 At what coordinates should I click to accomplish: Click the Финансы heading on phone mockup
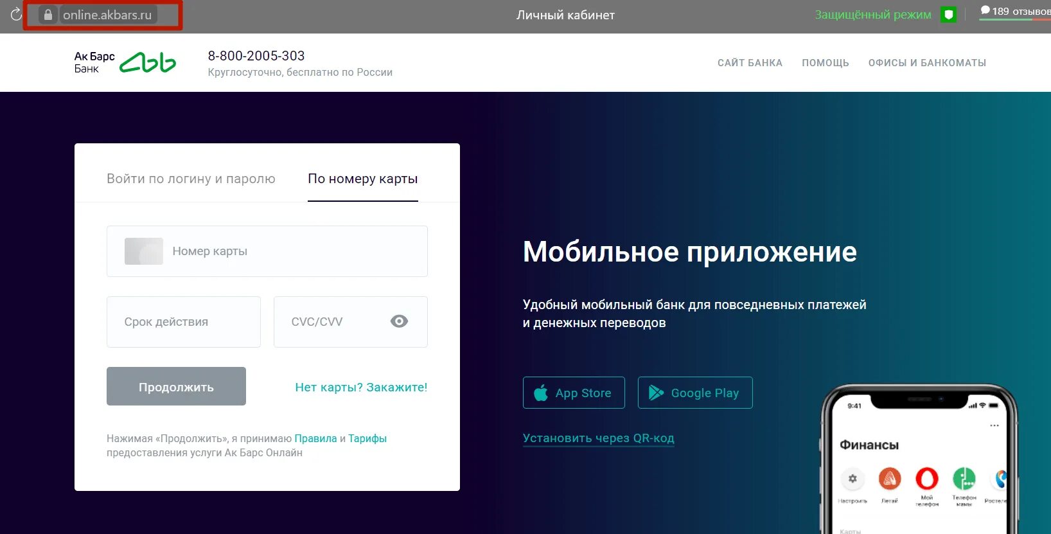pyautogui.click(x=869, y=445)
